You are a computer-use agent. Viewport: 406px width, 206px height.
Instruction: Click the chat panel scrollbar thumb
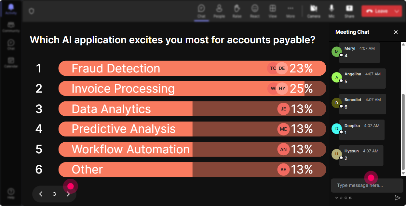tap(403, 133)
